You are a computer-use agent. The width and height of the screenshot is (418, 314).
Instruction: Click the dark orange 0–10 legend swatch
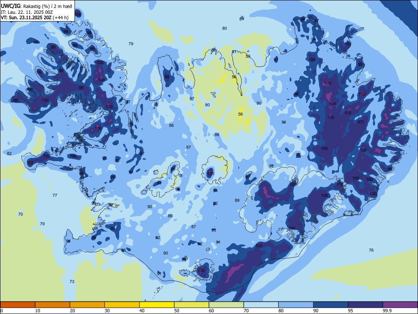[18, 305]
